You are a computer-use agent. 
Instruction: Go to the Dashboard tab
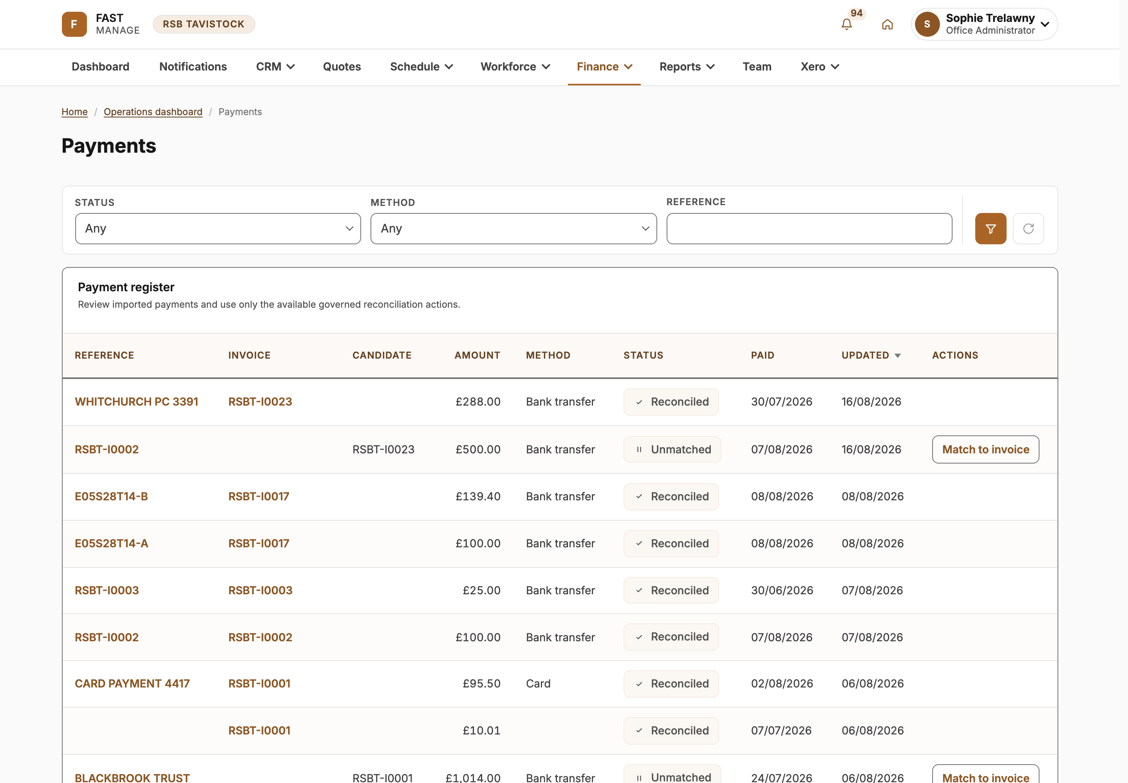(x=101, y=67)
